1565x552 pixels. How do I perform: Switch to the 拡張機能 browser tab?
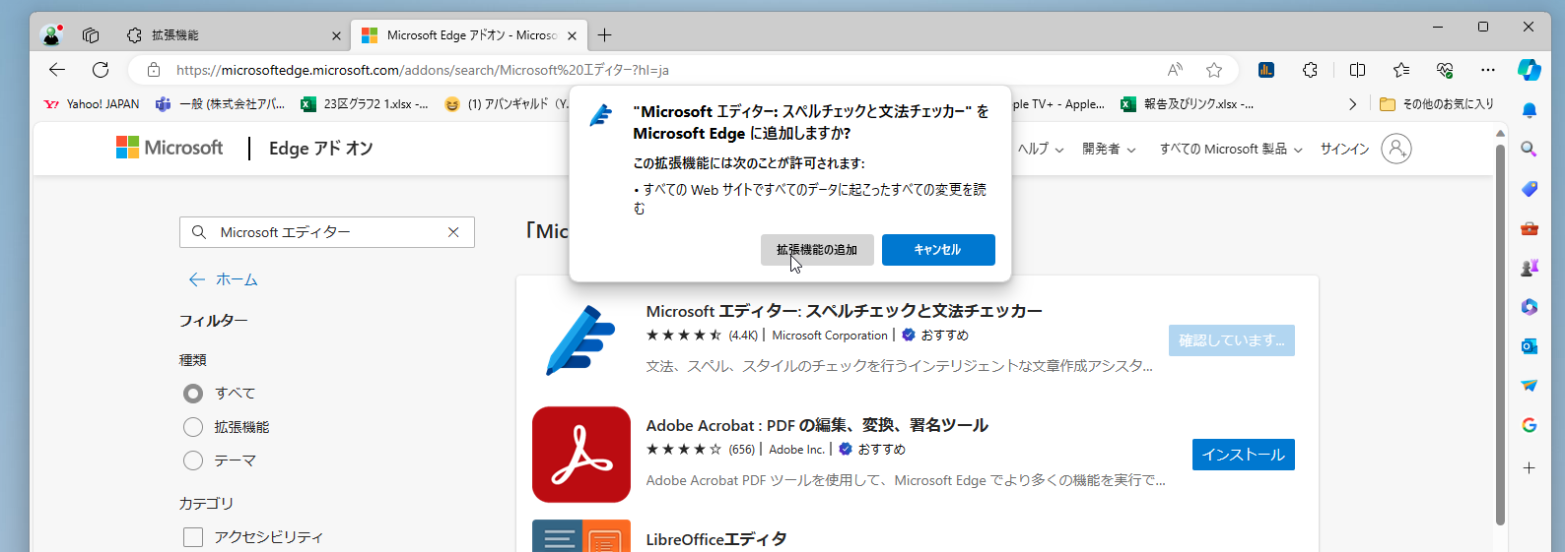(233, 35)
